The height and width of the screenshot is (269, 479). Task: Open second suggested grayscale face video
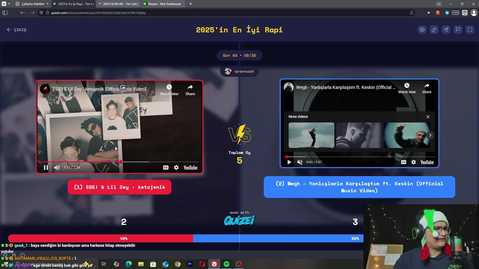359,135
